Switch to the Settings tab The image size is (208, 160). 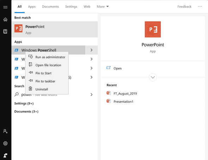click(71, 6)
